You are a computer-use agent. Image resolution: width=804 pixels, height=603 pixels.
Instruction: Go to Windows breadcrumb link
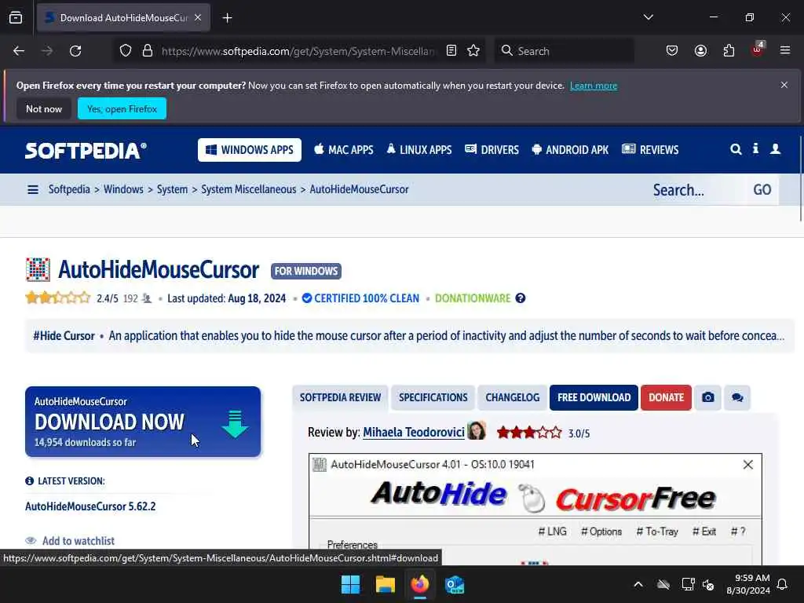123,189
